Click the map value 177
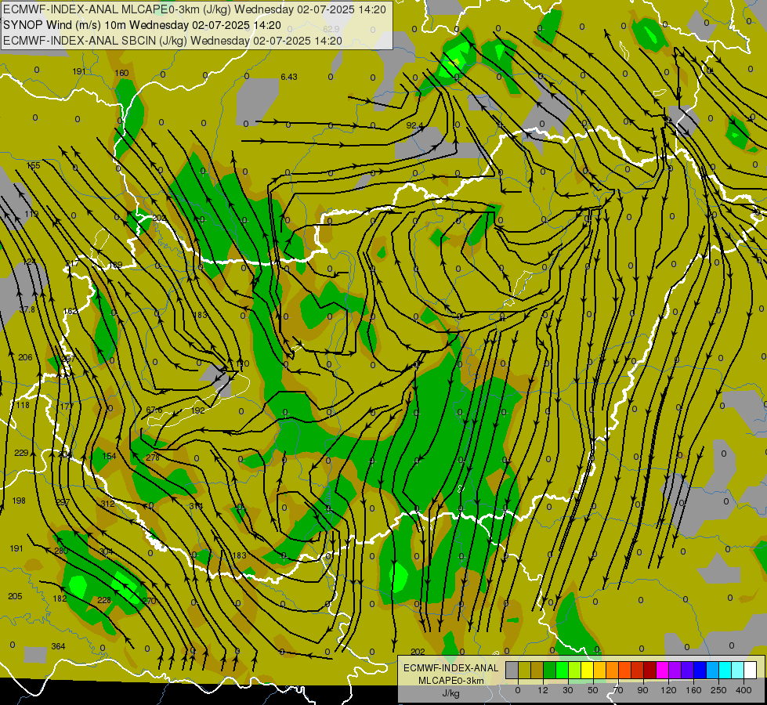This screenshot has width=767, height=705. tap(67, 406)
